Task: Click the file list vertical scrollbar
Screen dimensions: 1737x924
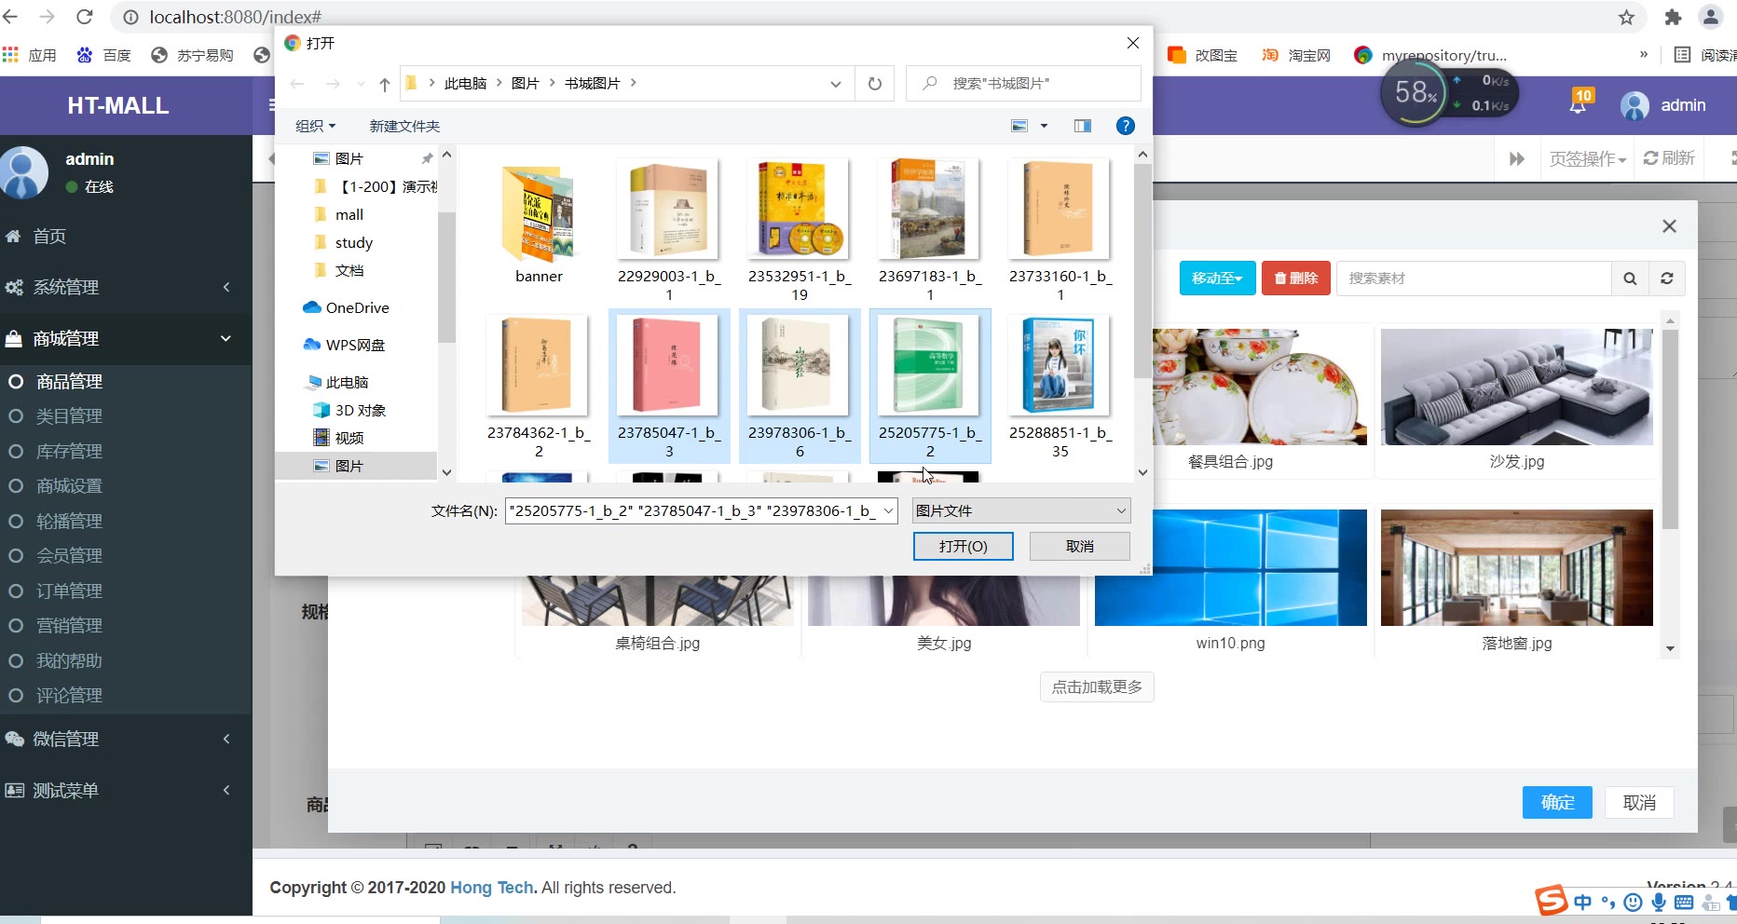Action: pos(1142,270)
